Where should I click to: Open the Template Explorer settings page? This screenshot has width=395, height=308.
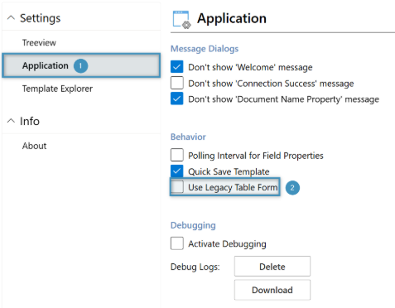[x=57, y=89]
